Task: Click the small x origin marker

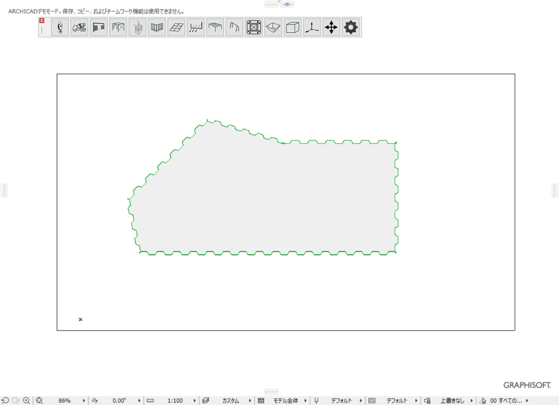Action: (81, 319)
